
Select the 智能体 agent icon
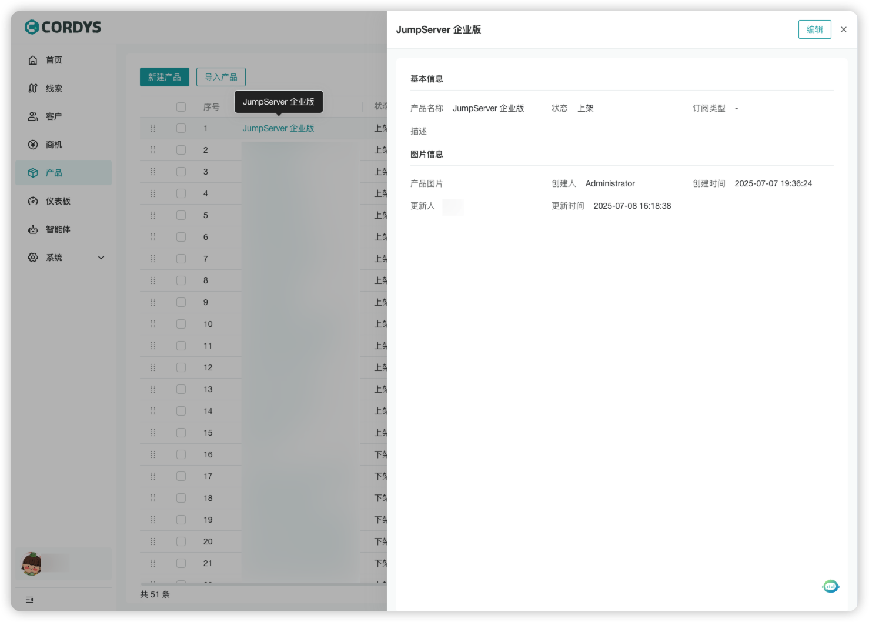pos(33,229)
